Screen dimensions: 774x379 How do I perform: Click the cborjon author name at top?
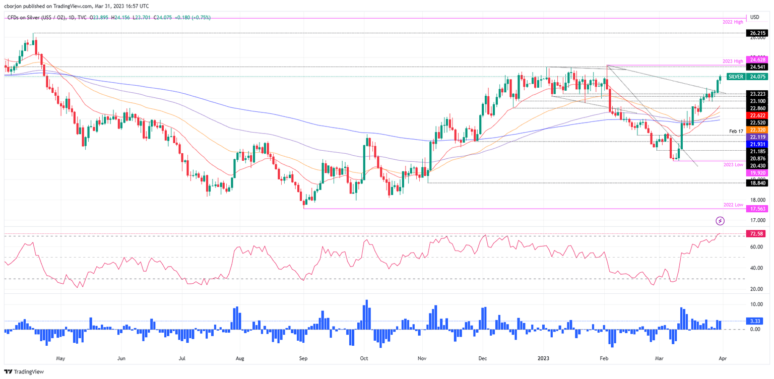(x=13, y=7)
